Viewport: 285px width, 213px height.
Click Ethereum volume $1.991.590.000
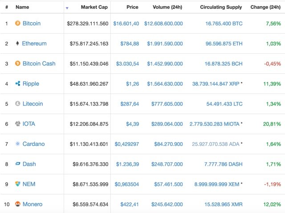click(165, 44)
